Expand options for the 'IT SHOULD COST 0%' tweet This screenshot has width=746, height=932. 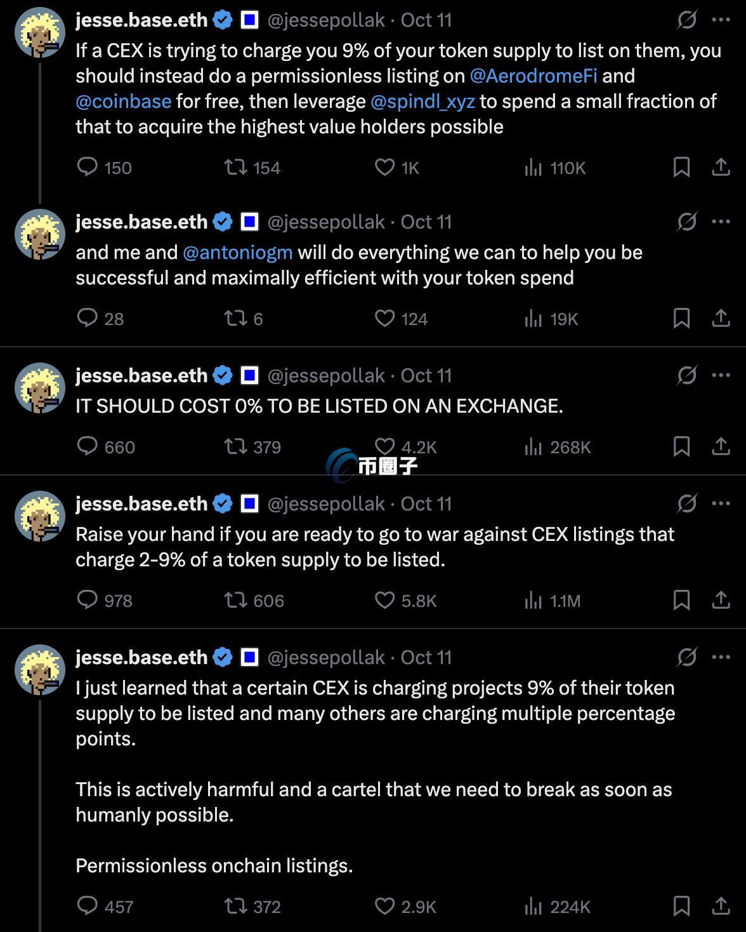721,375
